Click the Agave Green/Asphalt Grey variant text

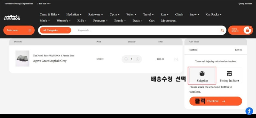pyautogui.click(x=50, y=61)
